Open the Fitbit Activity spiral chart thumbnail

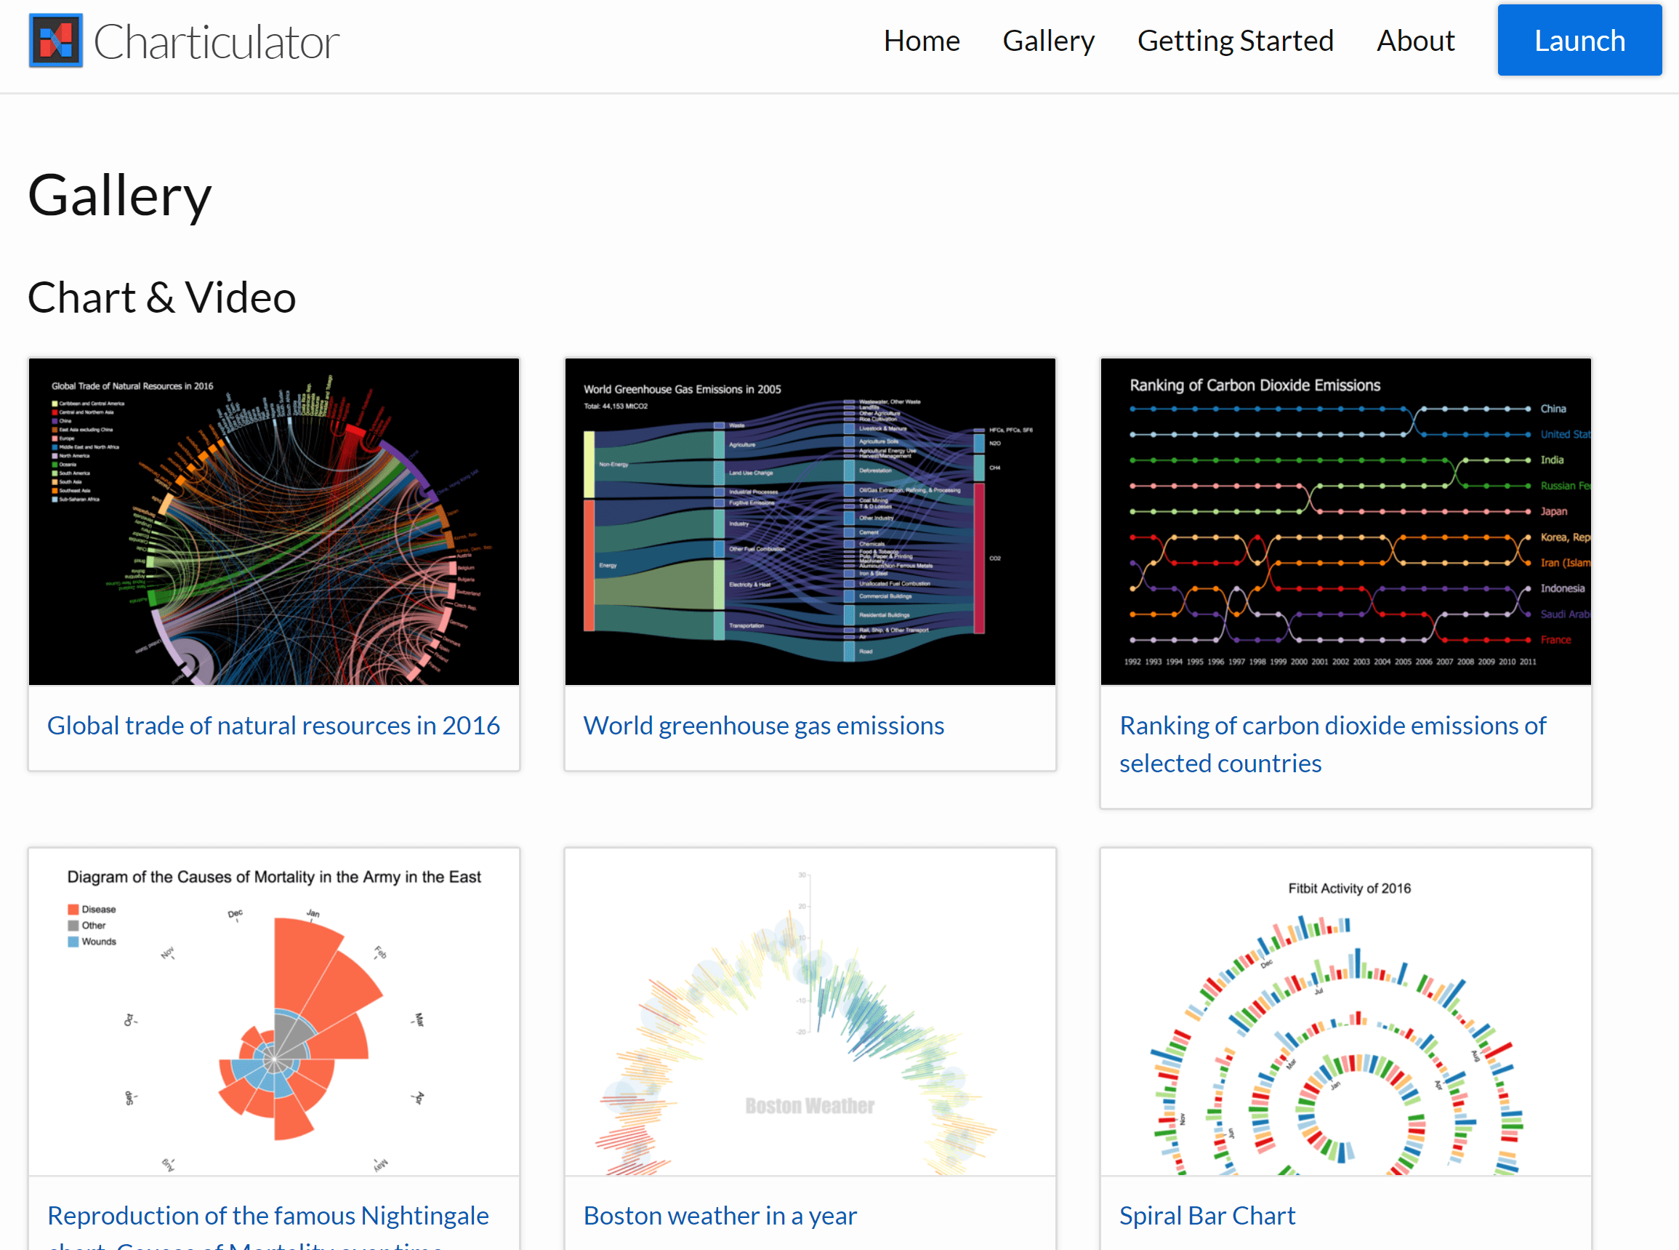click(x=1345, y=1011)
